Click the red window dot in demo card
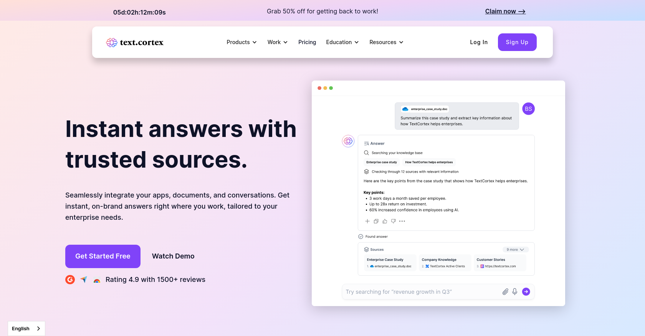The width and height of the screenshot is (645, 336). (x=319, y=88)
